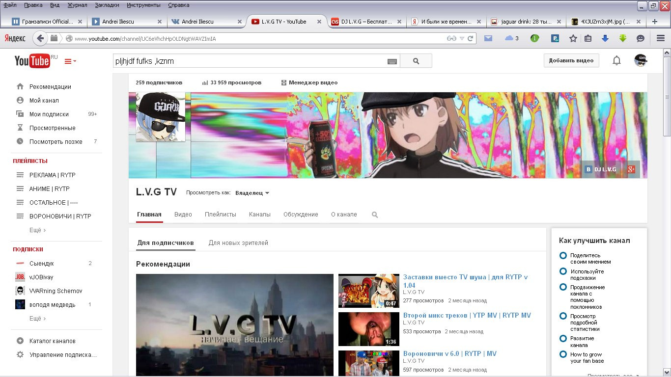The image size is (671, 377).
Task: Open the О канале tab
Action: click(x=344, y=215)
